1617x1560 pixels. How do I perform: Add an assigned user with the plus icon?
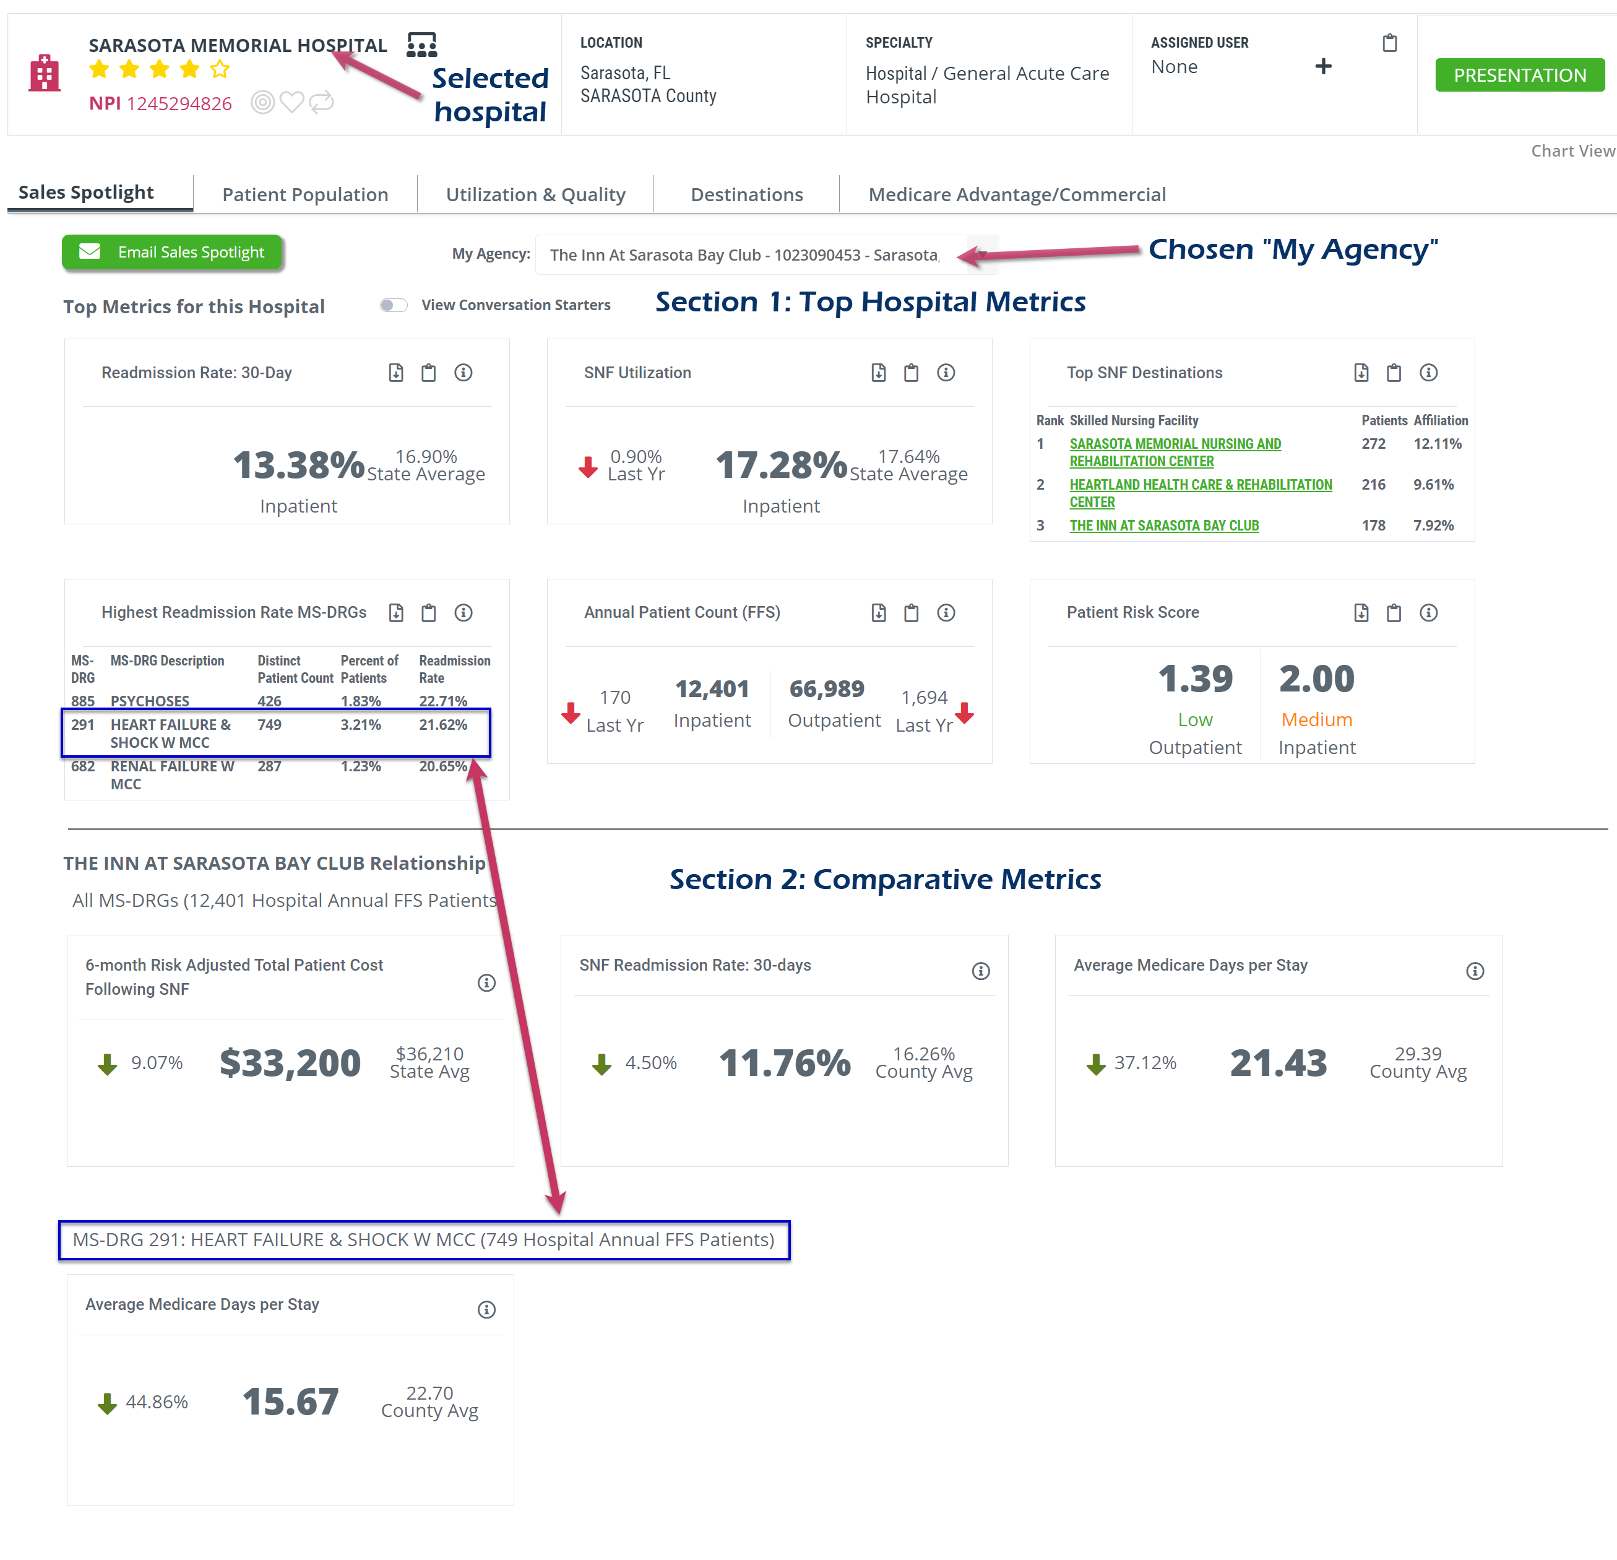click(x=1323, y=66)
